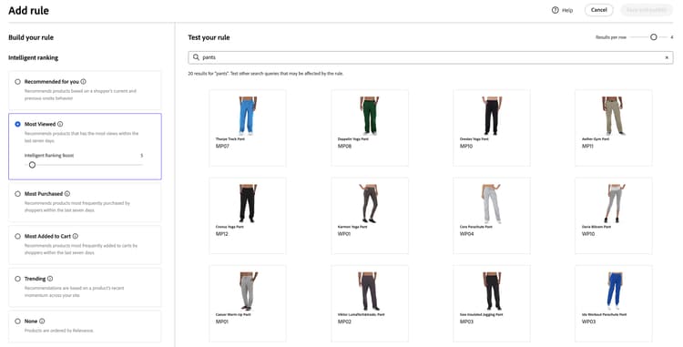Viewport: 683px width, 347px height.
Task: Select the Recommended for you radio option
Action: 18,82
